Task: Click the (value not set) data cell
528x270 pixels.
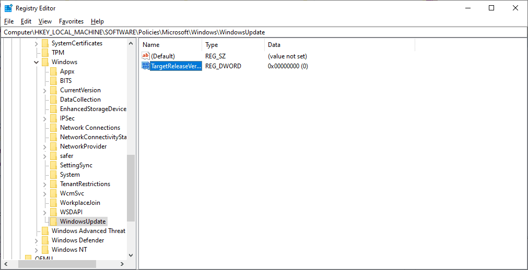Action: (x=287, y=56)
